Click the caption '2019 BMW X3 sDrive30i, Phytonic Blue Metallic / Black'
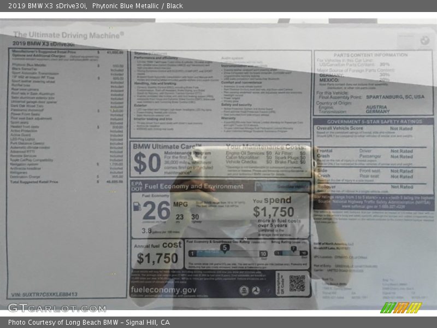437x328 pixels. (x=96, y=6)
